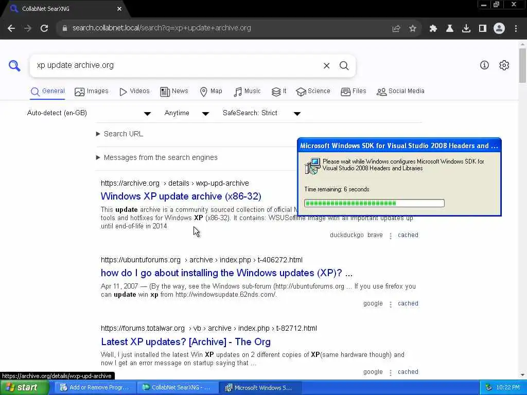Viewport: 527px width, 395px height.
Task: Click the SearXNG magnifier logo
Action: click(x=14, y=65)
